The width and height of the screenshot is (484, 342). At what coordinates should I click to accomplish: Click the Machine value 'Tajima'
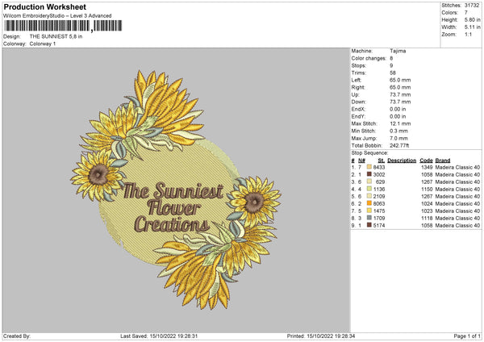point(398,51)
